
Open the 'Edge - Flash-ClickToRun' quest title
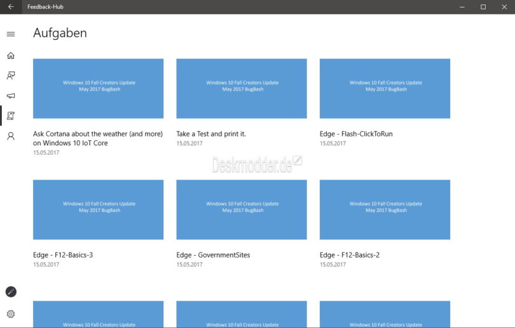[356, 134]
